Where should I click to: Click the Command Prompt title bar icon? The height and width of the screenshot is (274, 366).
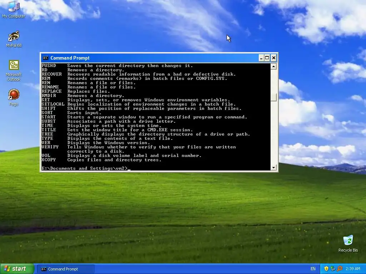(45, 58)
